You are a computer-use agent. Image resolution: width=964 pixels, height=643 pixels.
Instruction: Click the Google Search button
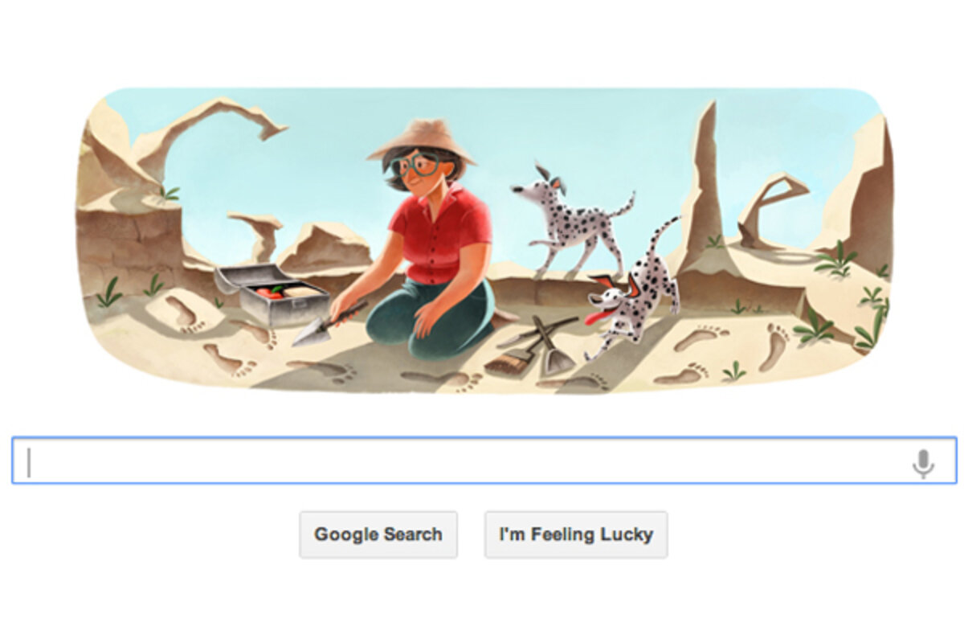click(378, 534)
